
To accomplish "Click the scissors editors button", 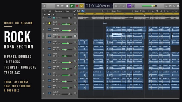I will (44, 6).
